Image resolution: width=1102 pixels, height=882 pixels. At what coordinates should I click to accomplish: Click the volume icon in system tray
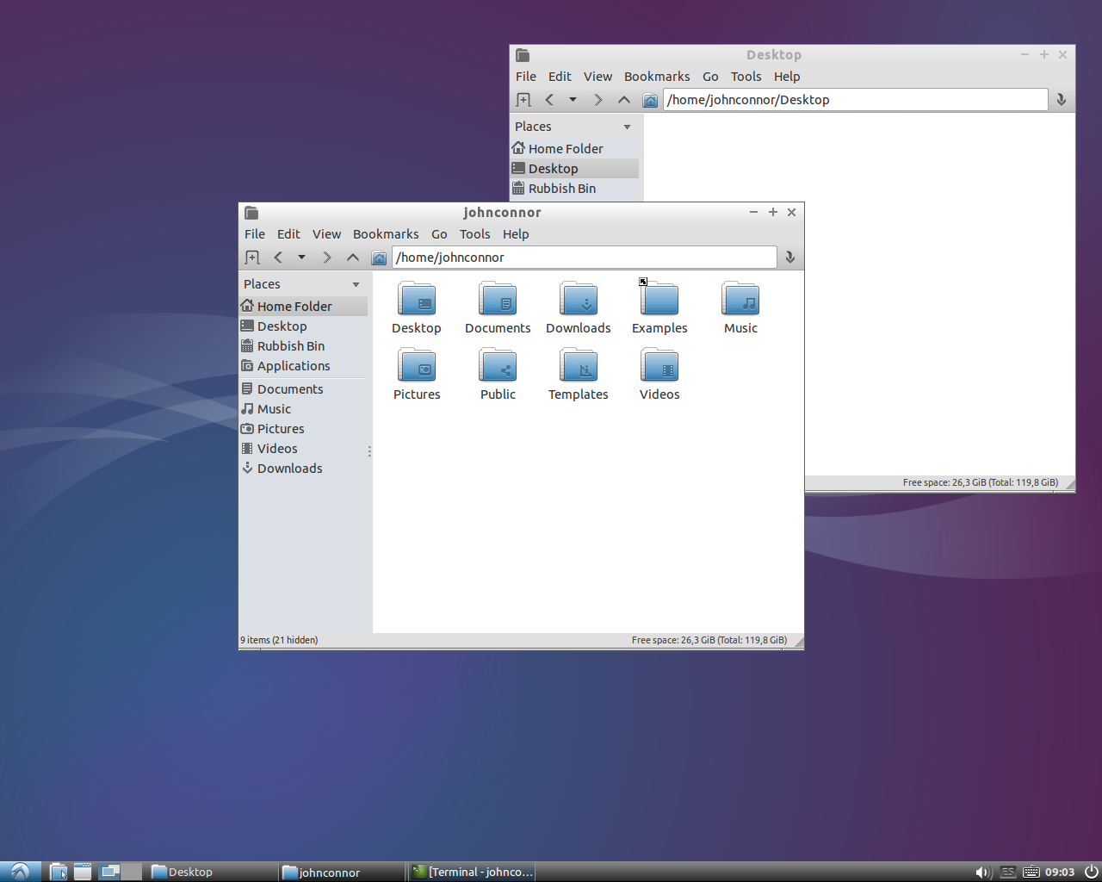click(982, 872)
